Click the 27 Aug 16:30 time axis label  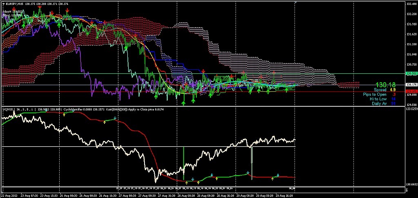pos(167,195)
